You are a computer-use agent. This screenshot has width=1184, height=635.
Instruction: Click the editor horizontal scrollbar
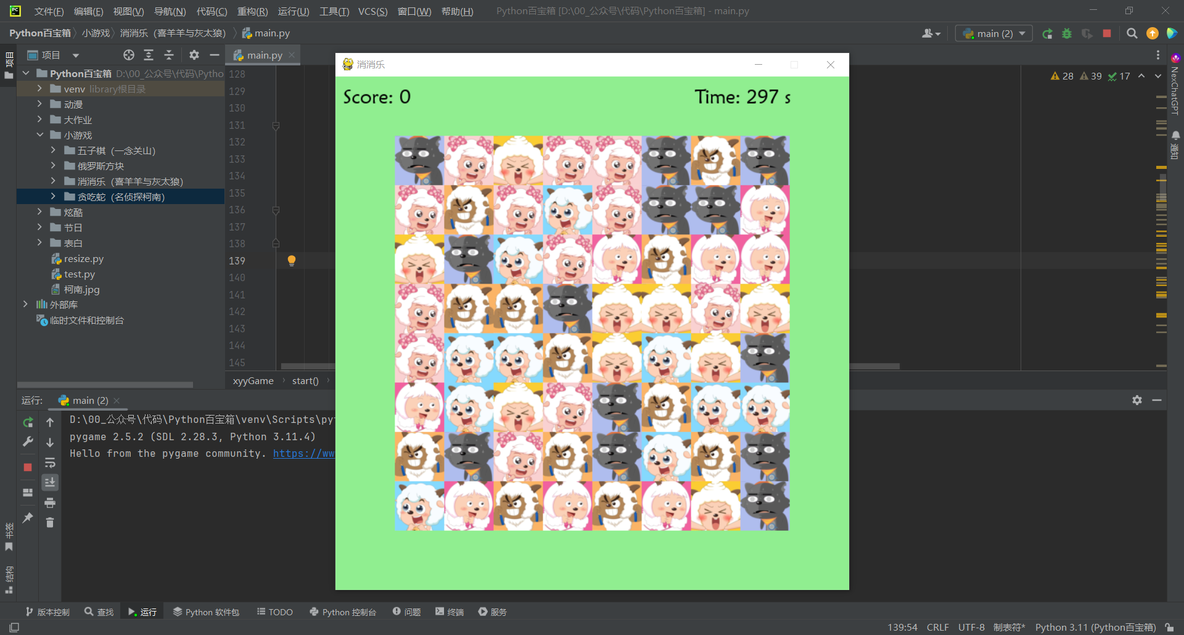(x=590, y=366)
